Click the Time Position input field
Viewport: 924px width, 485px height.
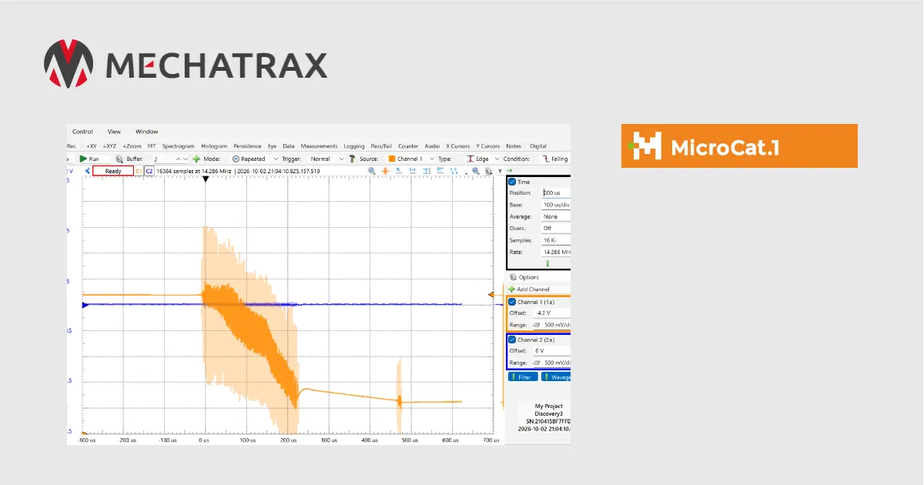pos(556,193)
